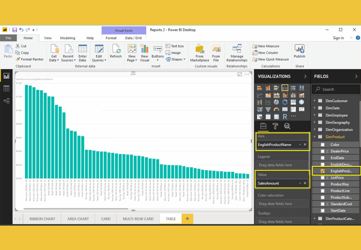Screen dimensions: 361x250
Task: Select the gauge visual icon
Action: 277,109
